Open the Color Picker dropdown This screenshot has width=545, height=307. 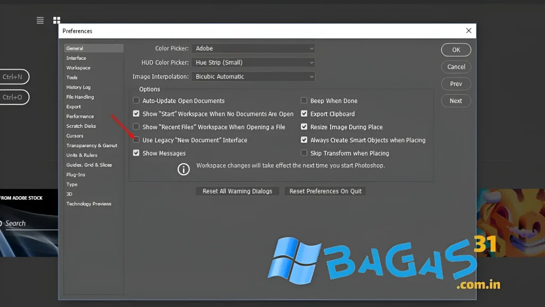coord(253,49)
